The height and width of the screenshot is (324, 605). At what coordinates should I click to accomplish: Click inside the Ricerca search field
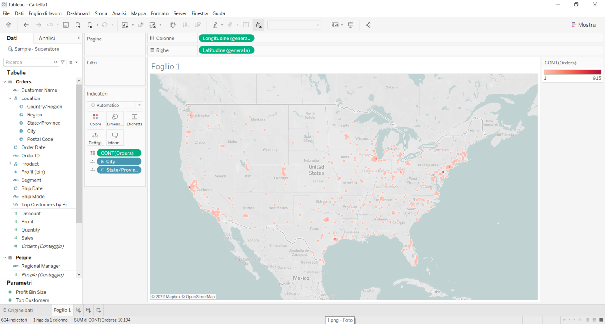28,62
